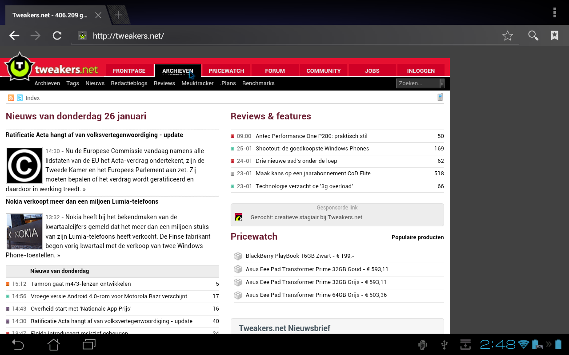Viewport: 569px width, 355px height.
Task: Open the Pricewatch section heading
Action: tap(254, 237)
